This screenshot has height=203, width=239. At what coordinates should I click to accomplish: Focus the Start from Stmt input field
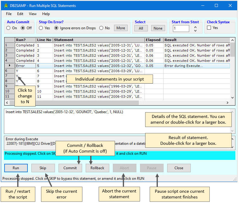181,28
